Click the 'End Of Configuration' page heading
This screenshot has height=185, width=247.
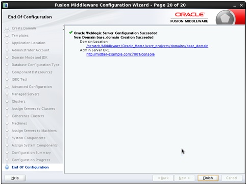click(x=30, y=17)
